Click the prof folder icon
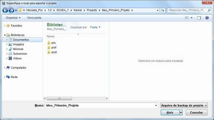Image resolution: width=214 pixels, height=120 pixels. click(49, 47)
